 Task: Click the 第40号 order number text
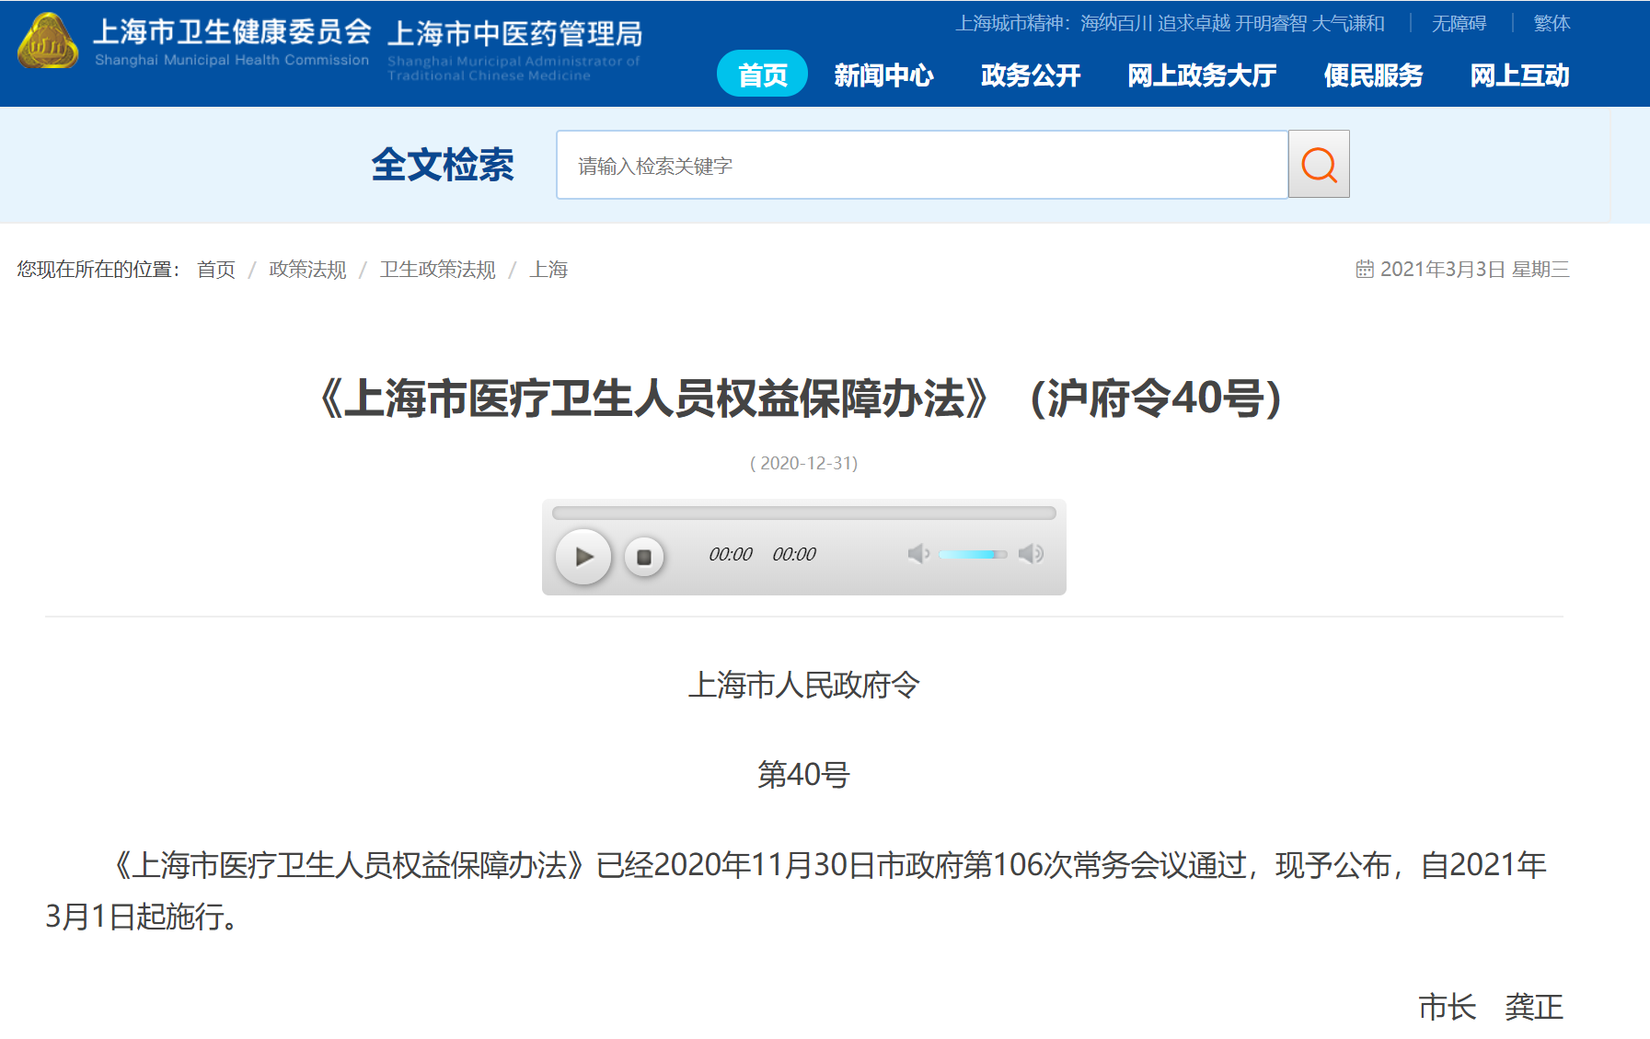tap(803, 775)
